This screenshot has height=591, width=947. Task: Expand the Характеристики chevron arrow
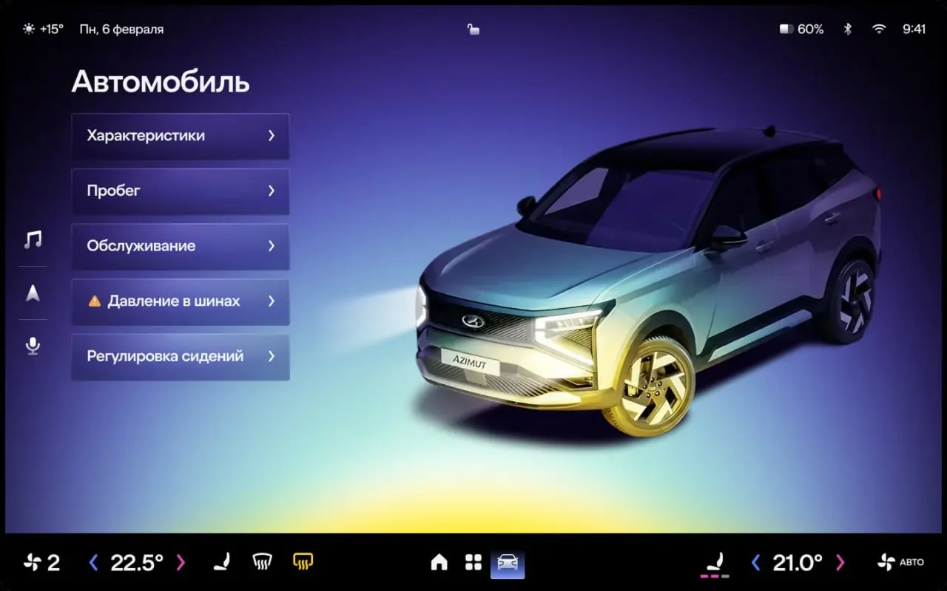272,136
